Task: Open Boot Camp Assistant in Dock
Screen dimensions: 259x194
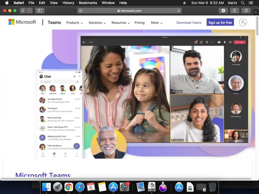Action: coord(152,187)
